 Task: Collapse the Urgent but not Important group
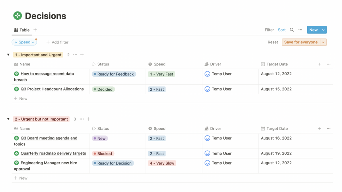pos(9,119)
